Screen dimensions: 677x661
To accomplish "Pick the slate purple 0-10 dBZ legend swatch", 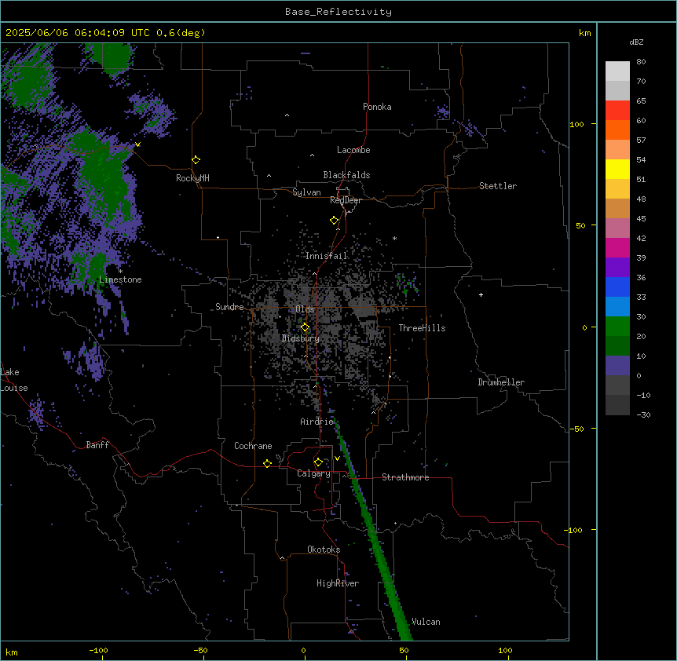I will tap(617, 366).
